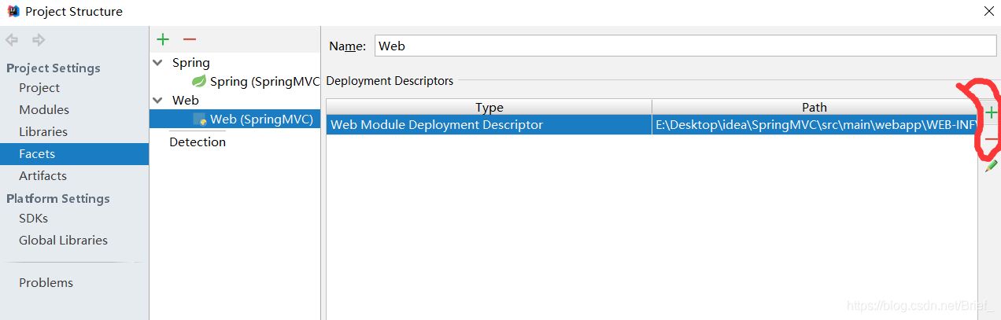Open the Artifacts section
This screenshot has width=1001, height=320.
pyautogui.click(x=42, y=176)
